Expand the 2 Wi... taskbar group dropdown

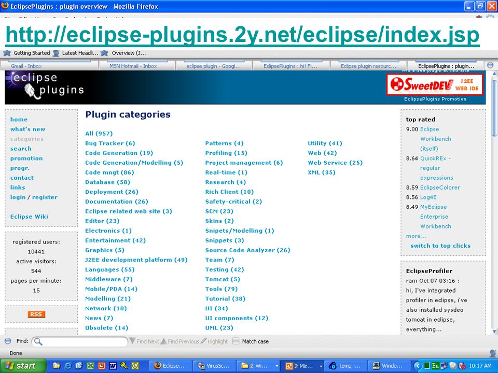click(x=276, y=366)
